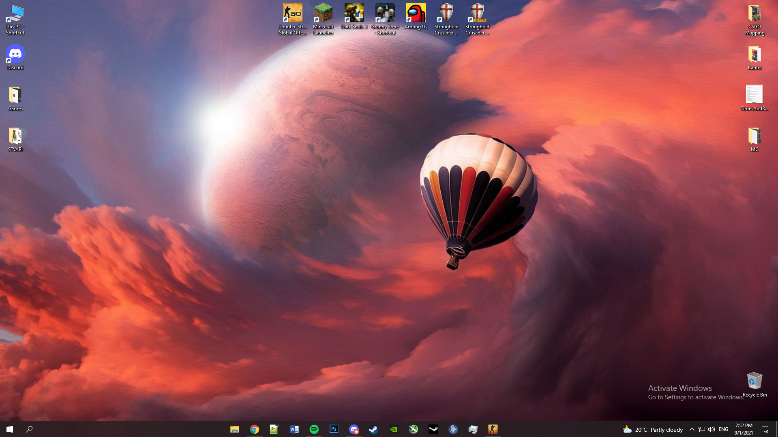Screen dimensions: 778x437
Task: Switch to CS:GO in the taskbar
Action: 493,429
